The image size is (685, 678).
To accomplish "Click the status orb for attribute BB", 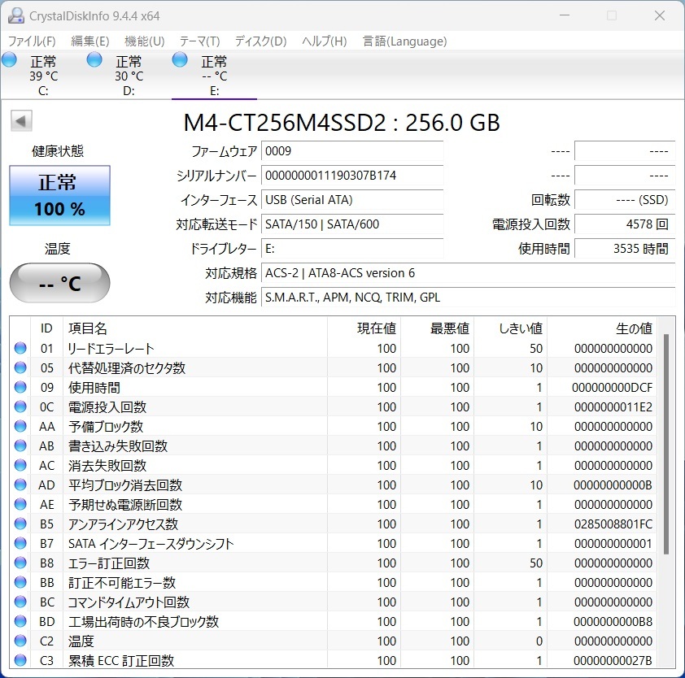I will [20, 582].
